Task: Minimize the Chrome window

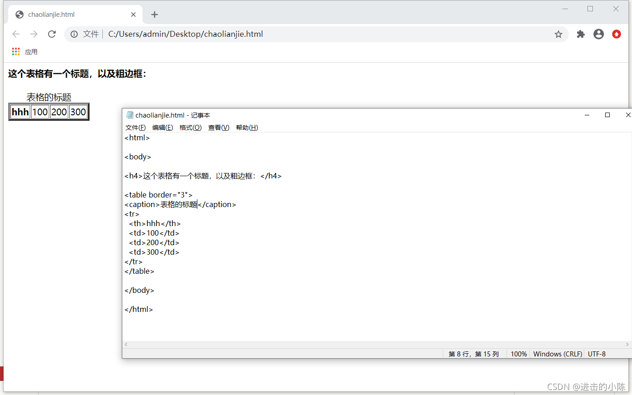Action: (565, 9)
